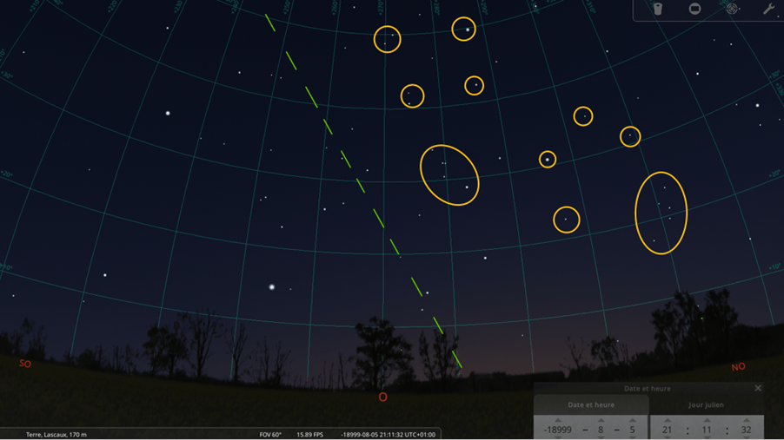
Task: Toggle the ocular view icon
Action: point(658,9)
